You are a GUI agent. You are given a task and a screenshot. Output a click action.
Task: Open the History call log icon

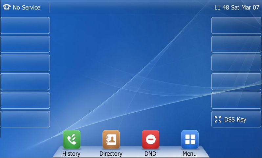[x=72, y=140]
